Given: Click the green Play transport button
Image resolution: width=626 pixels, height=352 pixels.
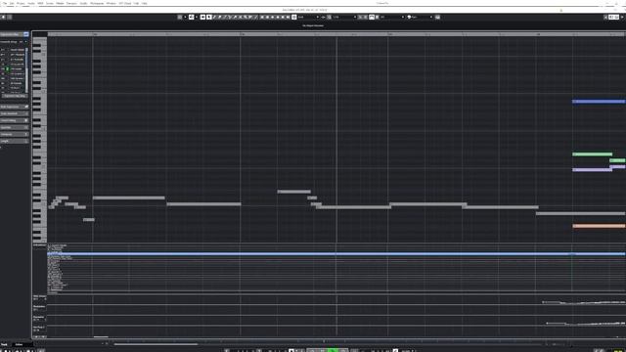Looking at the screenshot, I should [x=333, y=350].
